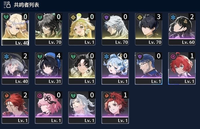
Task: Pick the blue twin-bun Glacio girl
Action: click(115, 68)
